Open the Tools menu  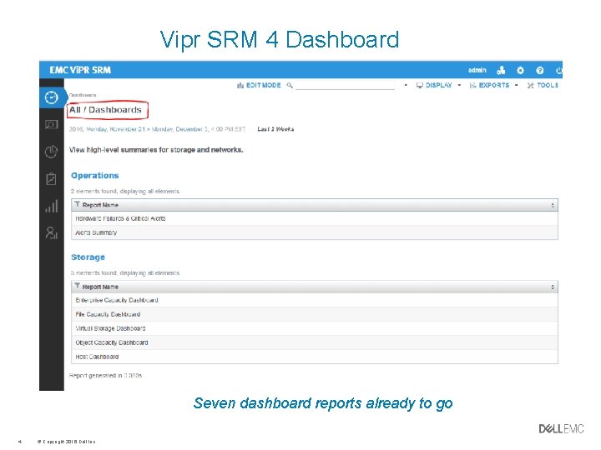(543, 85)
